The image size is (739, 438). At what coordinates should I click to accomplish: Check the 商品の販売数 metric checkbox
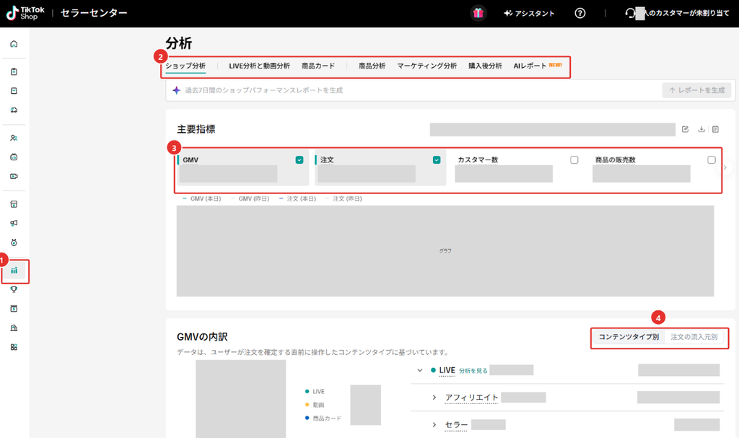click(712, 159)
